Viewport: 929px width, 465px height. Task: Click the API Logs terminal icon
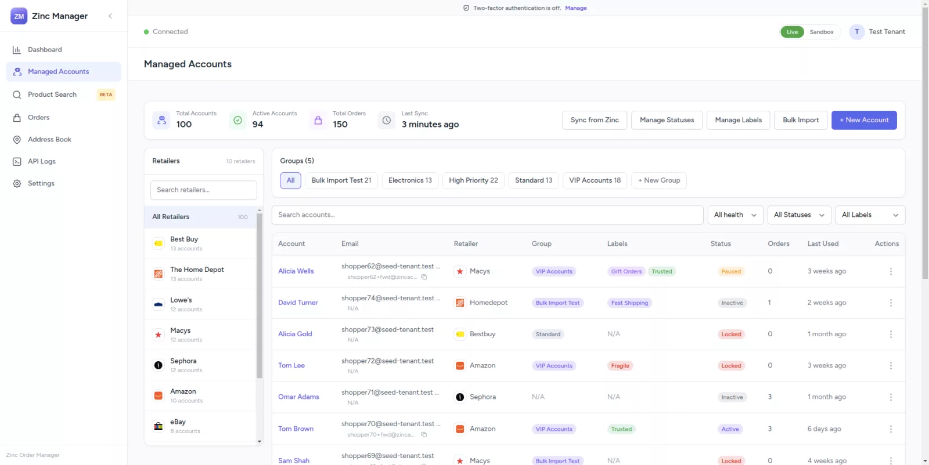click(x=17, y=162)
